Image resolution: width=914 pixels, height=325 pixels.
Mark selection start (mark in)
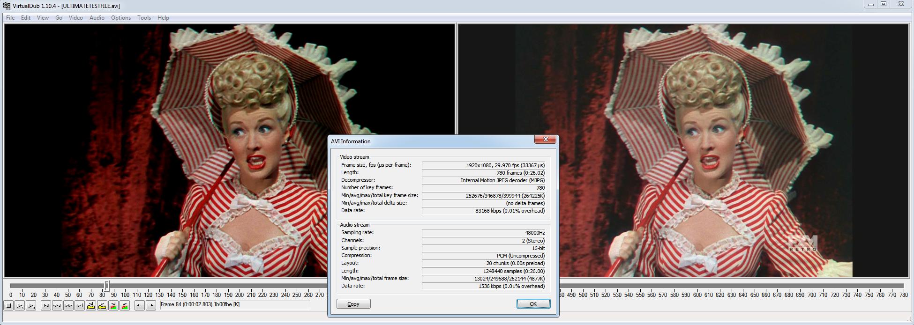tap(140, 305)
